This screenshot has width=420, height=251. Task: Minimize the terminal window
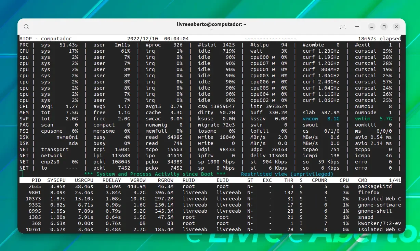point(372,27)
